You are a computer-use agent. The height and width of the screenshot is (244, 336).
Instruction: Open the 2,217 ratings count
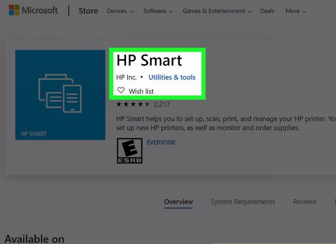pos(162,105)
